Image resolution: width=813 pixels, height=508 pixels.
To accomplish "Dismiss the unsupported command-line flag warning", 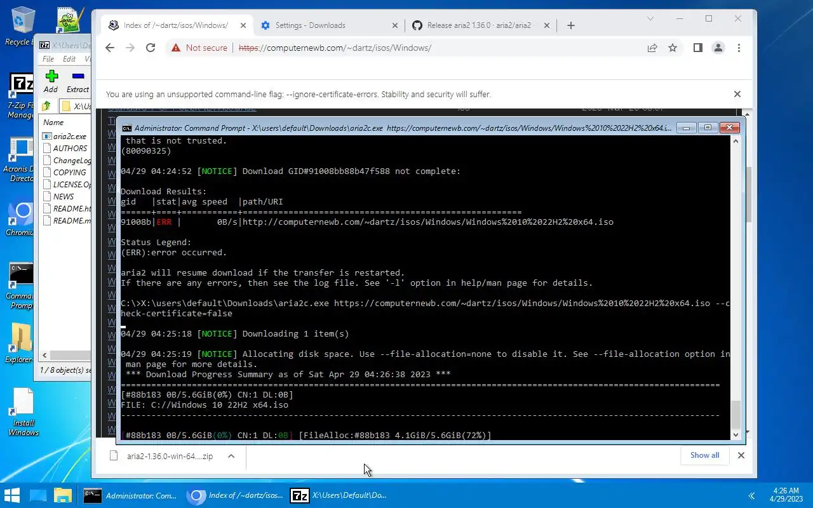I will pos(737,94).
